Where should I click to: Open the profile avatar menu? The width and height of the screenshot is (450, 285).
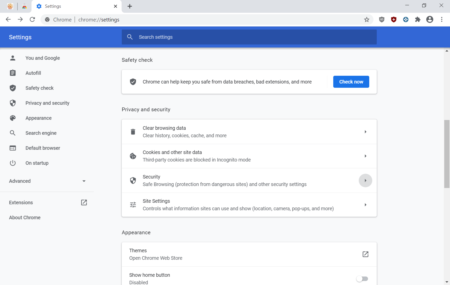click(x=430, y=19)
